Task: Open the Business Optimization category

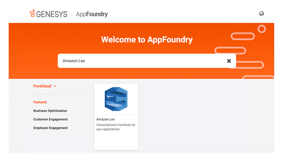Action: [x=50, y=111]
